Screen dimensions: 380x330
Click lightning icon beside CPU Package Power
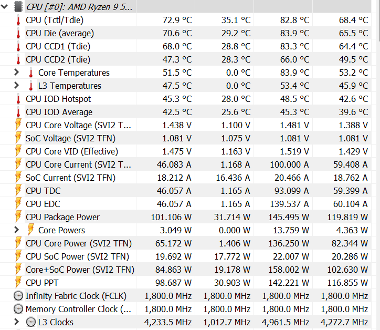tap(18, 216)
